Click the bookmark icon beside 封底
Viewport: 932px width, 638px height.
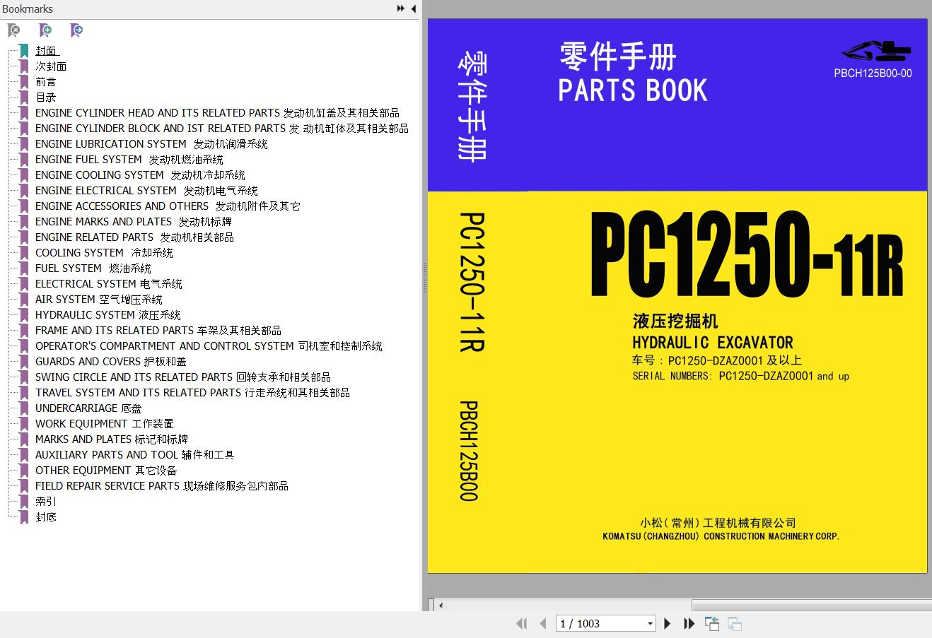click(x=24, y=517)
